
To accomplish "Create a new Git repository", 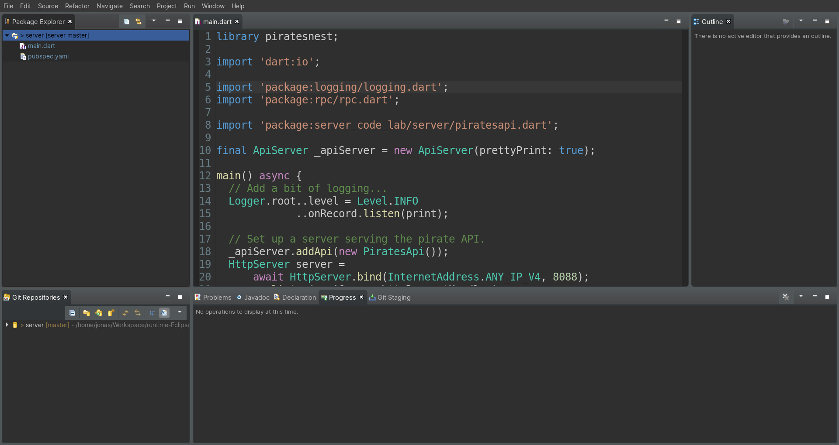I will coord(111,313).
